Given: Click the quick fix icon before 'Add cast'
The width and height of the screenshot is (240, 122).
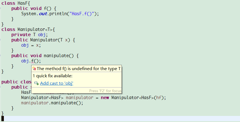Looking at the screenshot, I should pos(36,83).
